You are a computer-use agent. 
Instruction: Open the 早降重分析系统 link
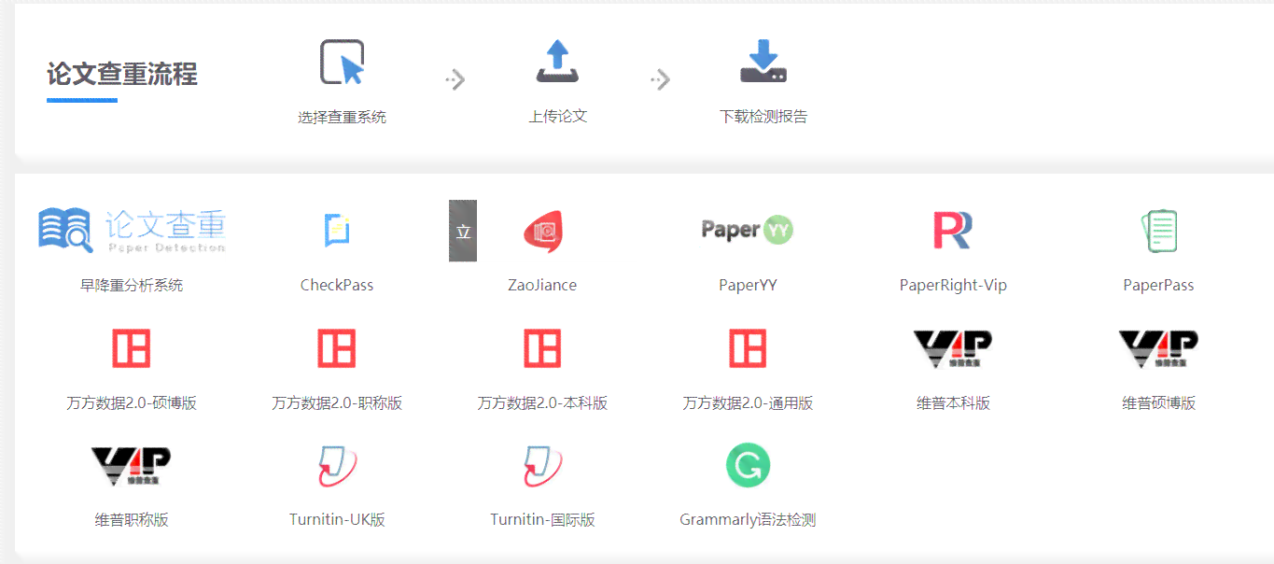coord(132,286)
